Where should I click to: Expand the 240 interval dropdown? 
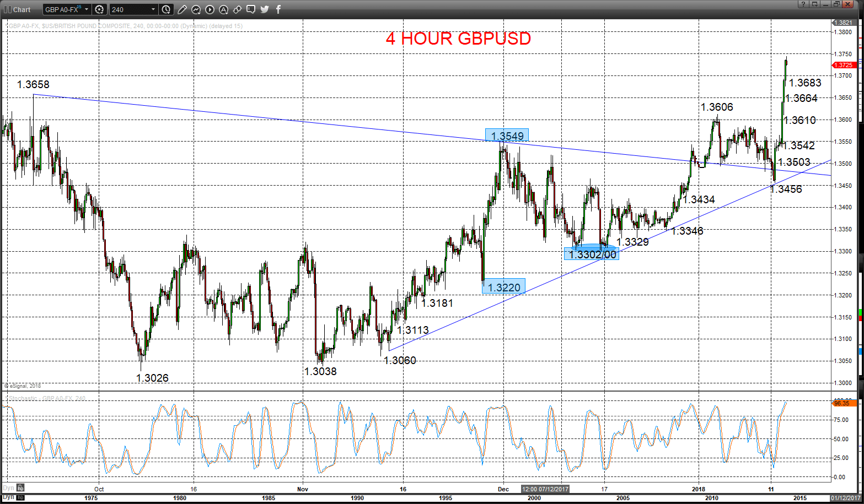coord(153,9)
